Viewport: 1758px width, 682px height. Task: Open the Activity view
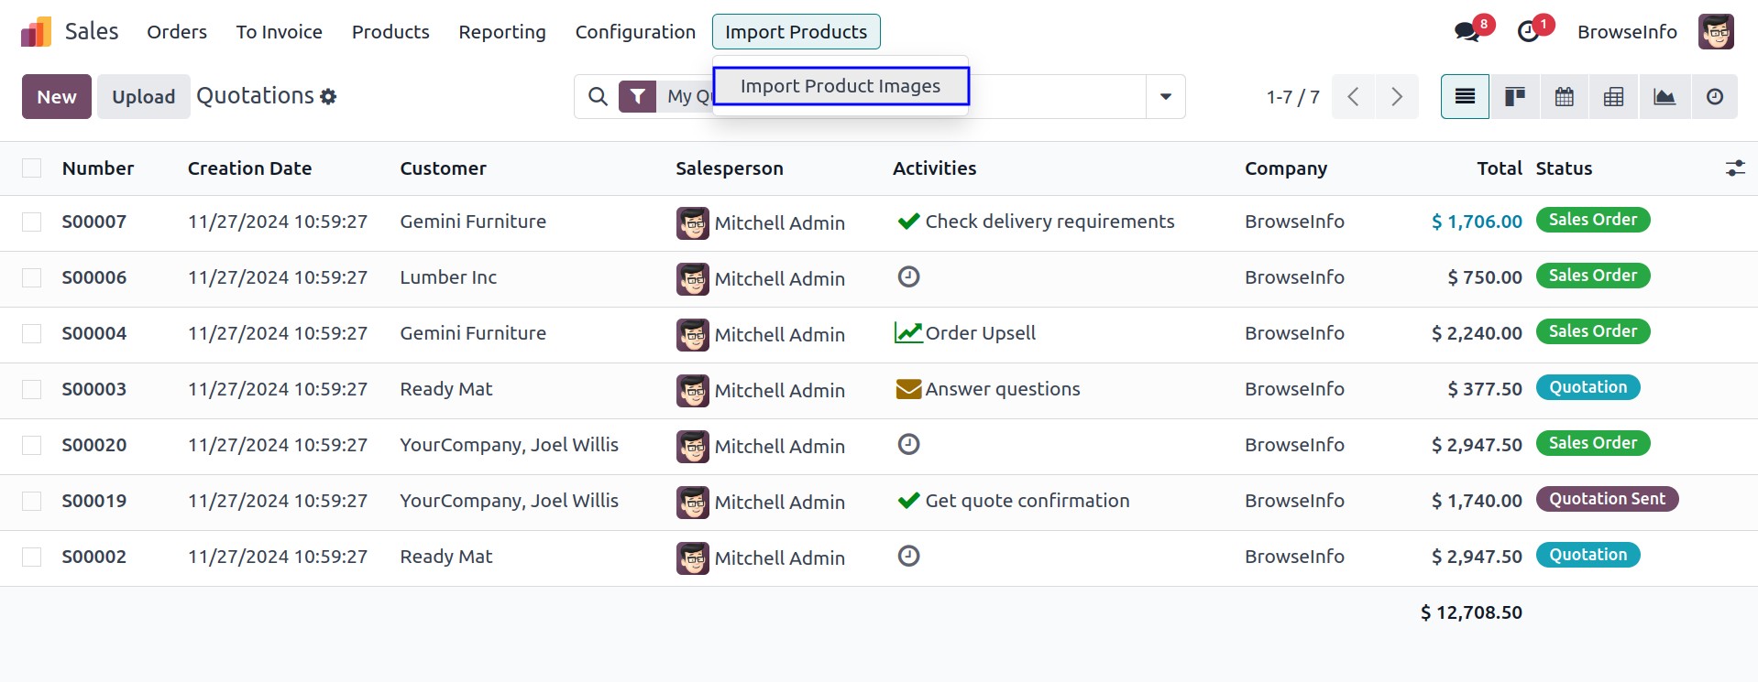click(1714, 97)
